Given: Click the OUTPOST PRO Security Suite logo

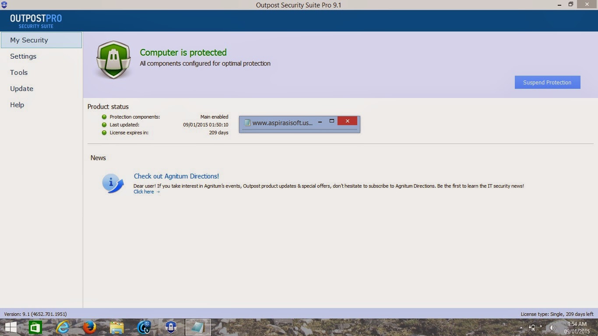Looking at the screenshot, I should pos(36,21).
